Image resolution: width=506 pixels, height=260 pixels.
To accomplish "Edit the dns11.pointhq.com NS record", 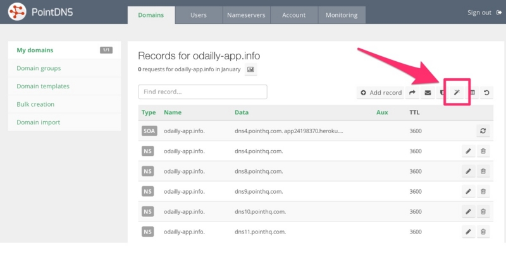I will point(468,232).
